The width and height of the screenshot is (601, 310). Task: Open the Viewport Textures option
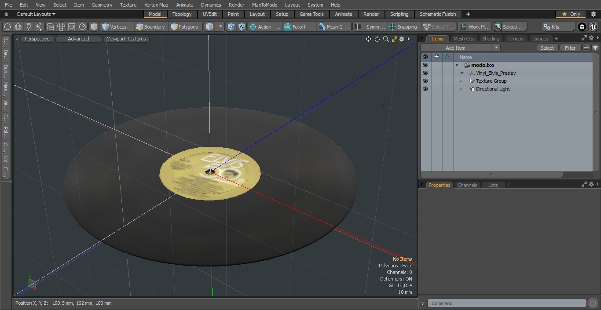pos(126,39)
